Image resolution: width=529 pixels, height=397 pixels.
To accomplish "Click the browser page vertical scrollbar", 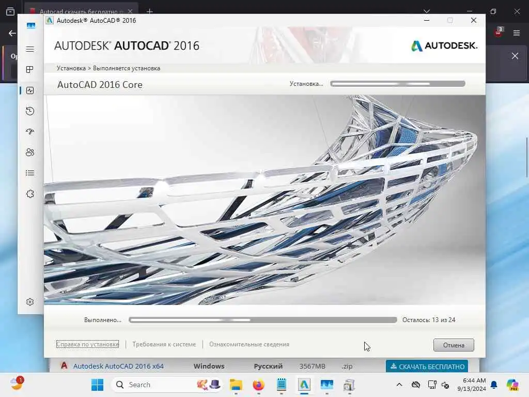I will pyautogui.click(x=526, y=157).
